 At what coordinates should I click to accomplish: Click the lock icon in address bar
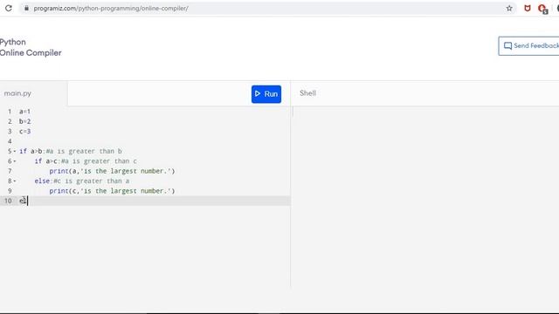26,8
